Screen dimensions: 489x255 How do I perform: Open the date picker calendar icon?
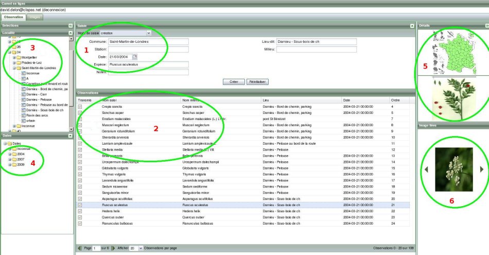135,57
